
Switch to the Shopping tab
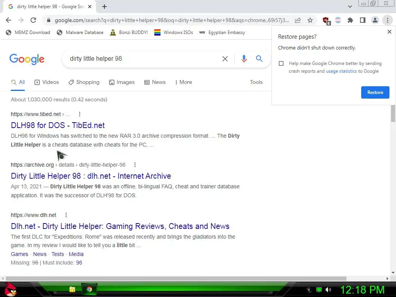tap(84, 82)
